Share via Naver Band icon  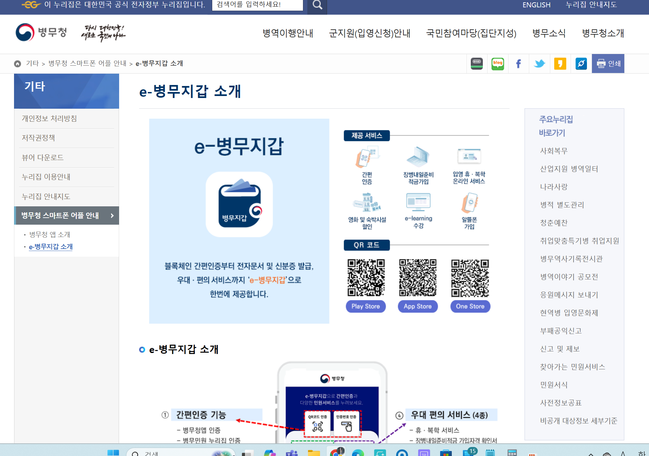(x=476, y=63)
